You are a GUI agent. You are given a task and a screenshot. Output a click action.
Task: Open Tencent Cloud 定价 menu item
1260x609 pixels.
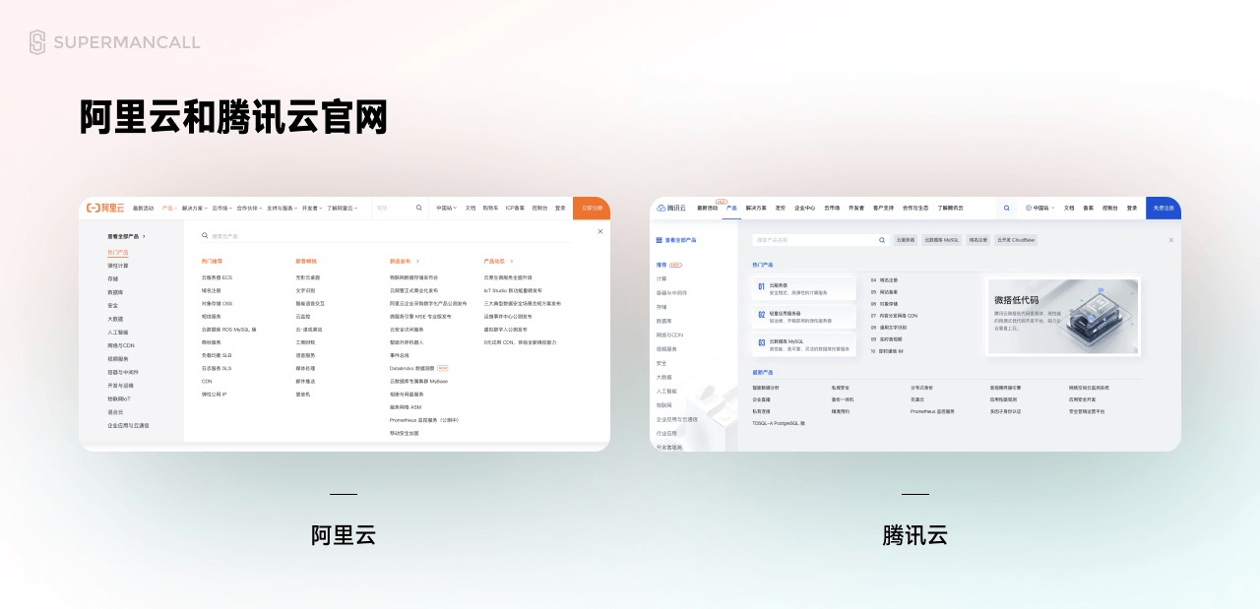781,208
